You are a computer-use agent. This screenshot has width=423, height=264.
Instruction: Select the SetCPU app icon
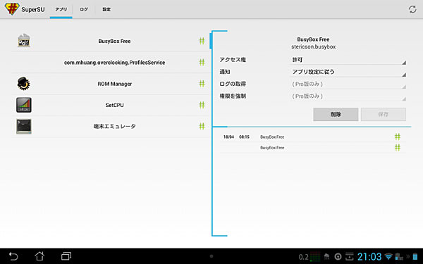[24, 105]
